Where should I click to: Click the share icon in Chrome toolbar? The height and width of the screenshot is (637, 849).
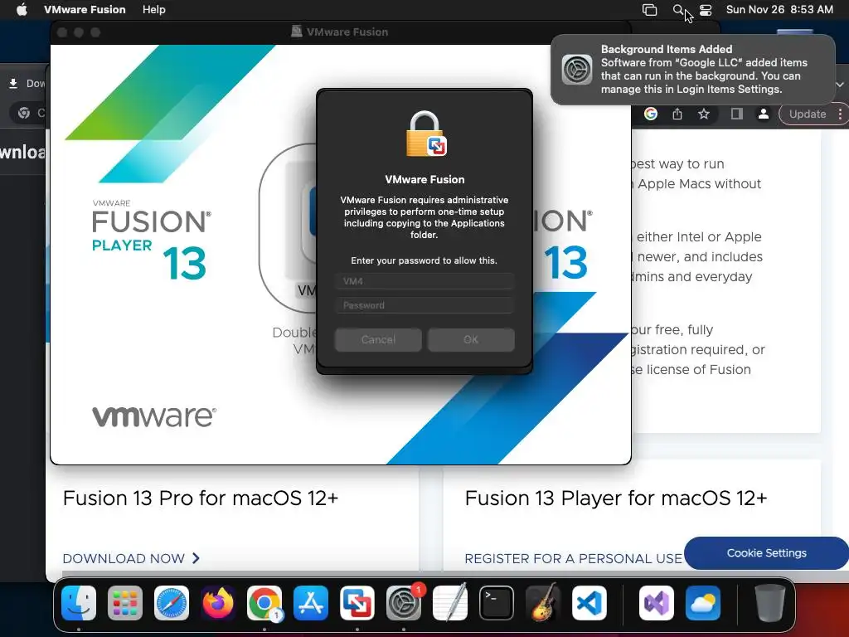click(x=677, y=114)
